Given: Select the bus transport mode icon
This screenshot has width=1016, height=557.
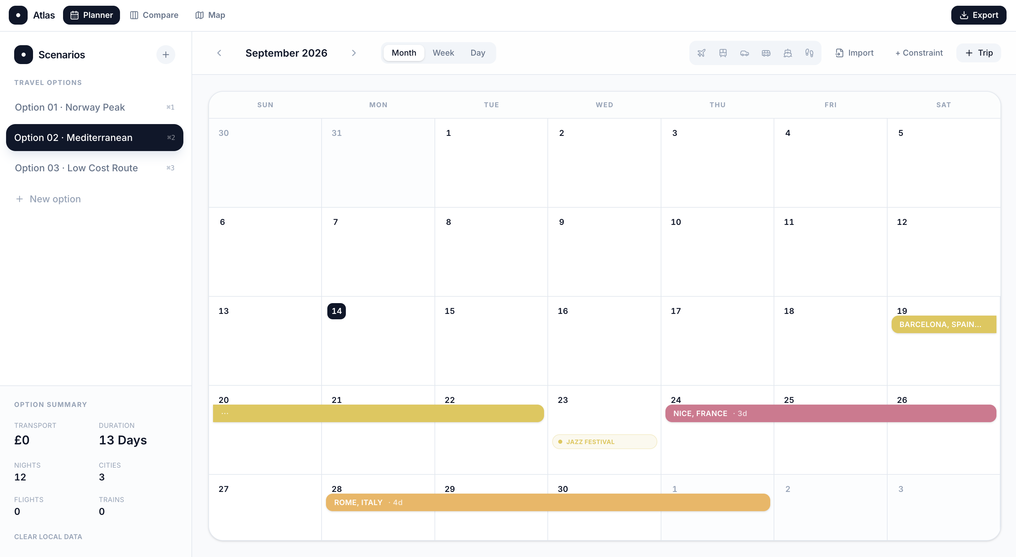Looking at the screenshot, I should click(766, 53).
